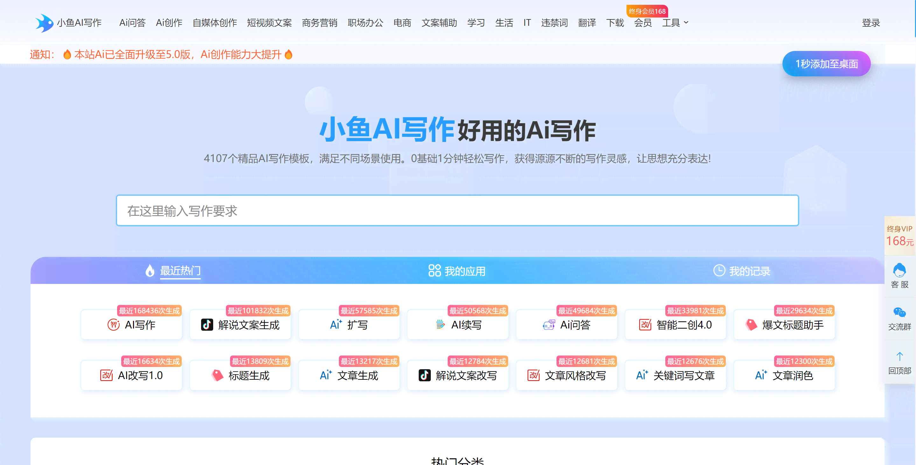916x465 pixels.
Task: Open the 违禁词 menu item
Action: click(x=554, y=23)
